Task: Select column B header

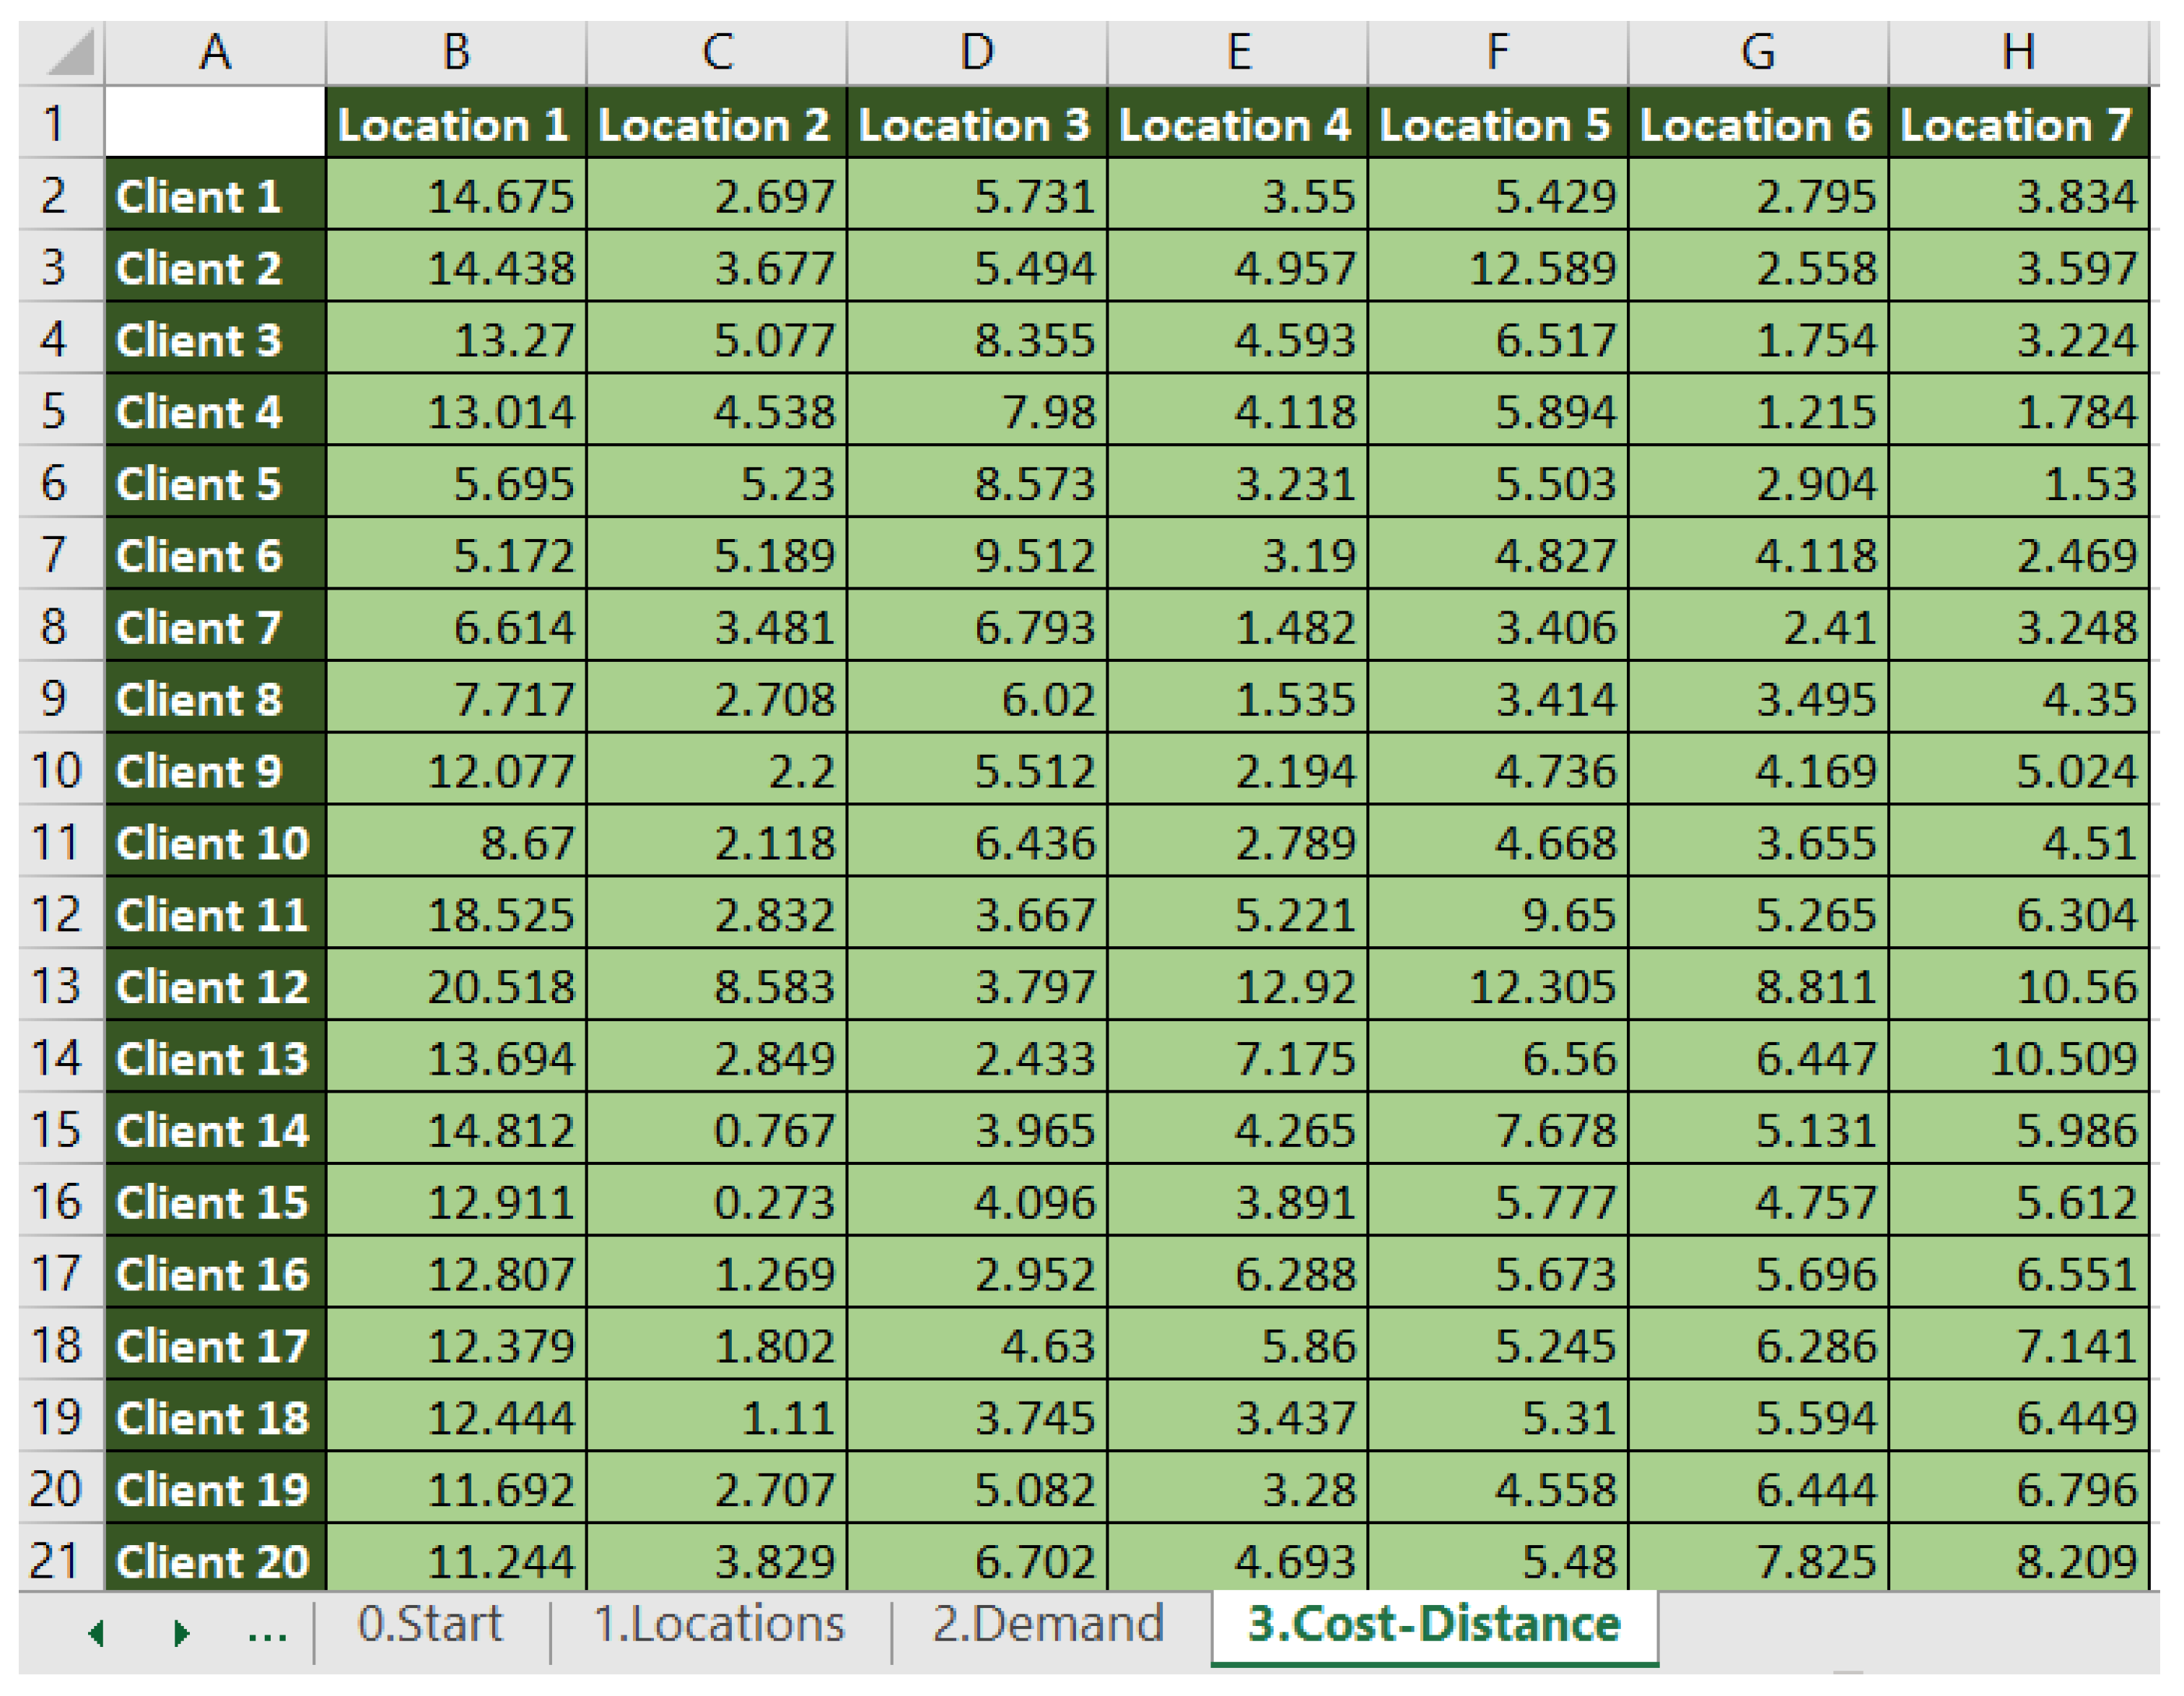Action: 456,52
